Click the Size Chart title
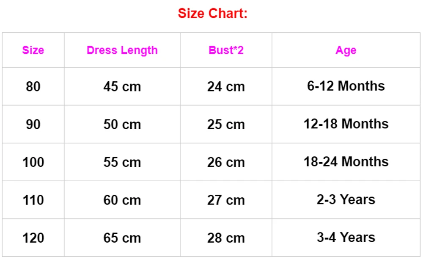This screenshot has height=260, width=423. [213, 13]
